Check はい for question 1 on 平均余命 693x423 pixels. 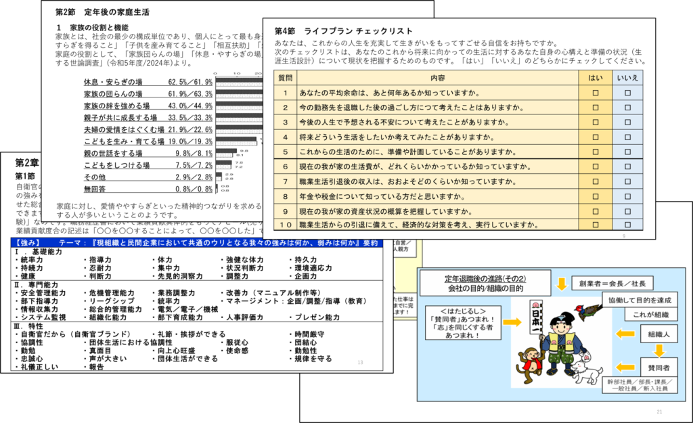click(x=596, y=93)
